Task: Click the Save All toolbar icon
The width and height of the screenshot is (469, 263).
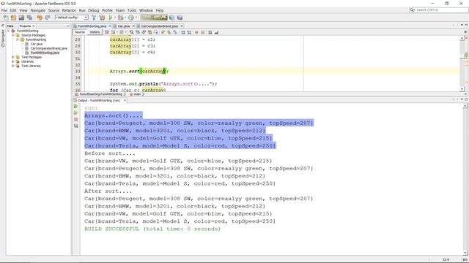Action: (x=29, y=18)
